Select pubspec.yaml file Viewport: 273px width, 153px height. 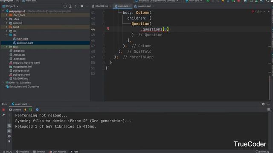tap(21, 75)
